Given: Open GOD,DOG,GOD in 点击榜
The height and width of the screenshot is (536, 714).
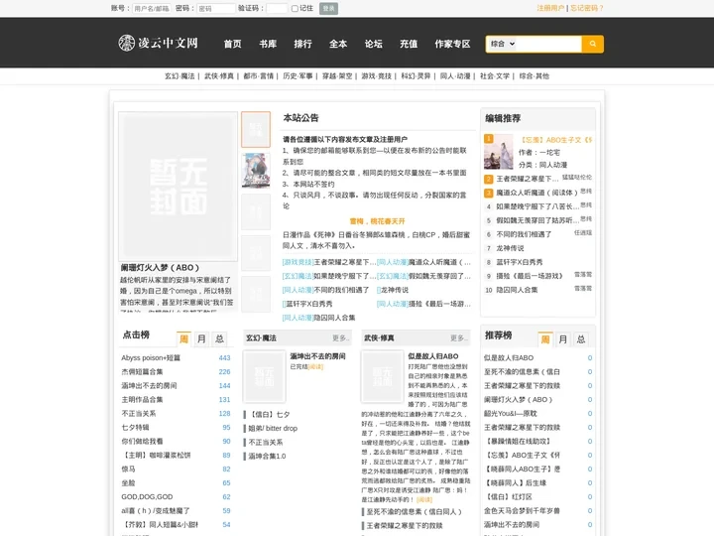Looking at the screenshot, I should click(147, 497).
